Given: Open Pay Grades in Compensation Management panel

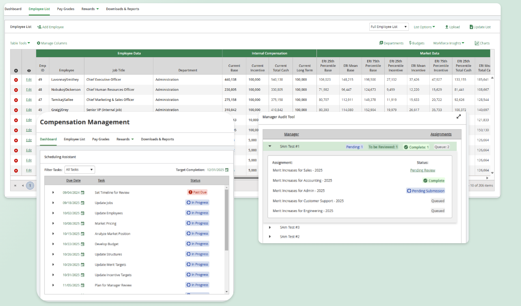Looking at the screenshot, I should click(101, 139).
